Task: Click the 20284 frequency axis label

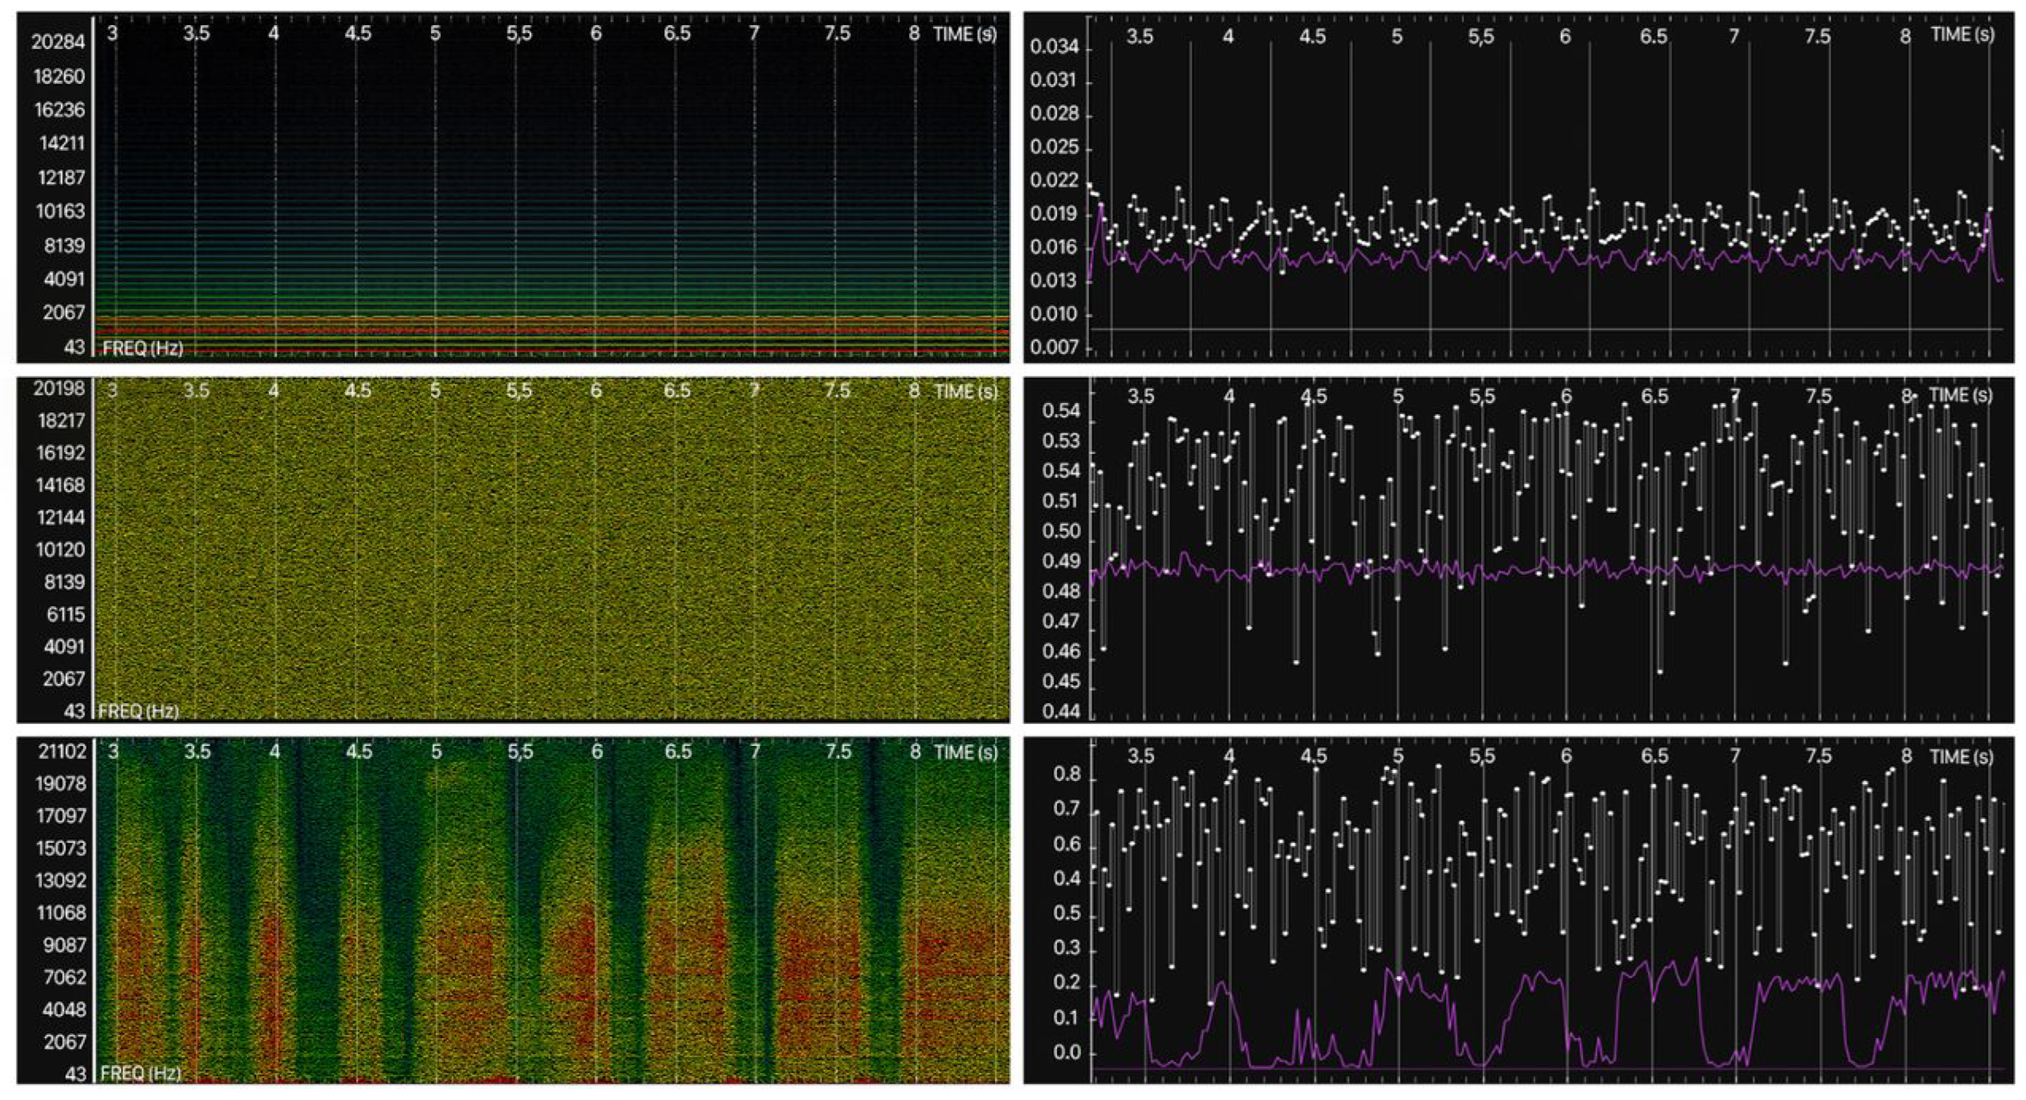Action: pyautogui.click(x=57, y=42)
